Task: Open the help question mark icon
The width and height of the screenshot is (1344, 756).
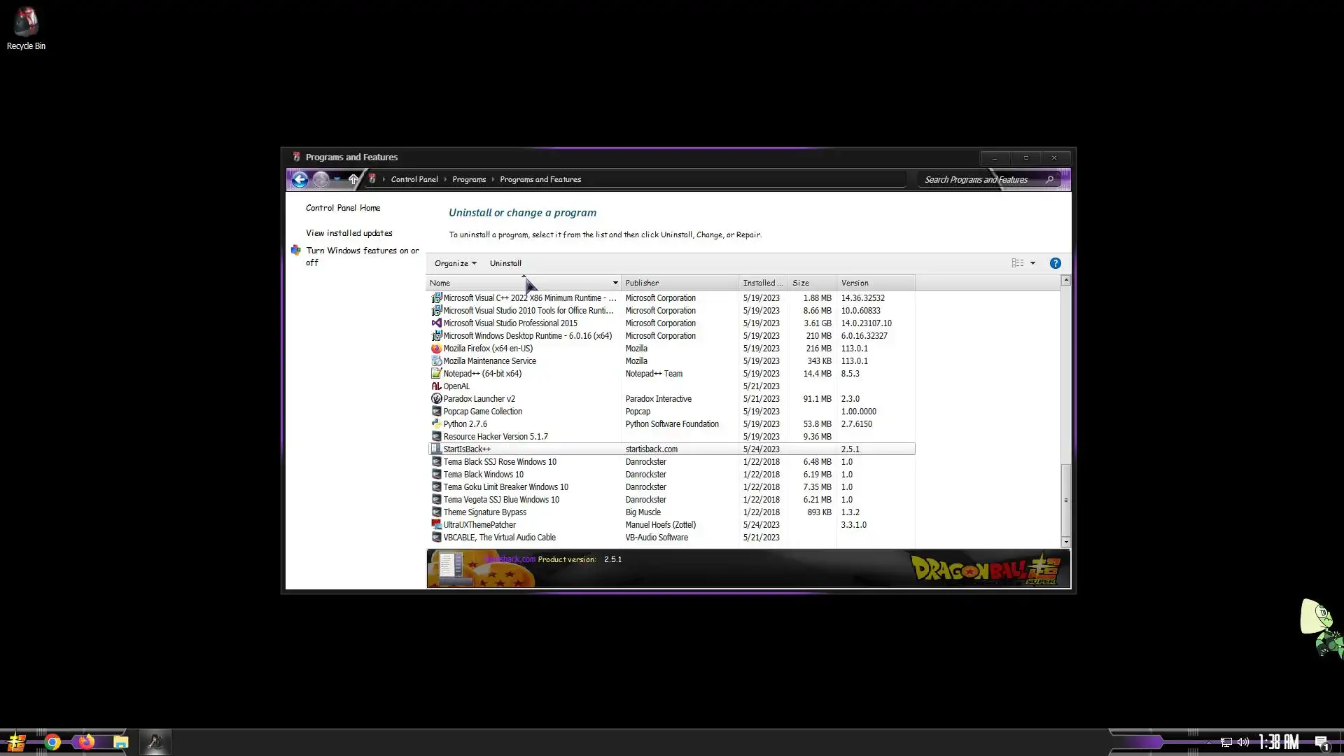Action: click(x=1055, y=263)
